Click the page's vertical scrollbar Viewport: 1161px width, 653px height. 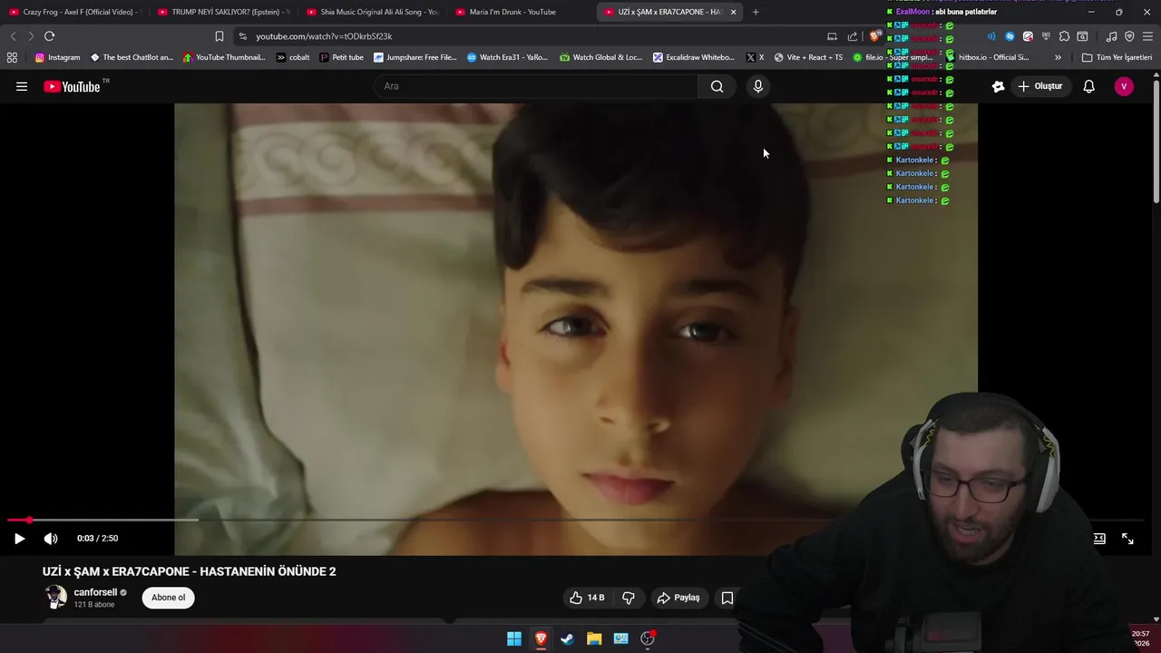[1156, 142]
